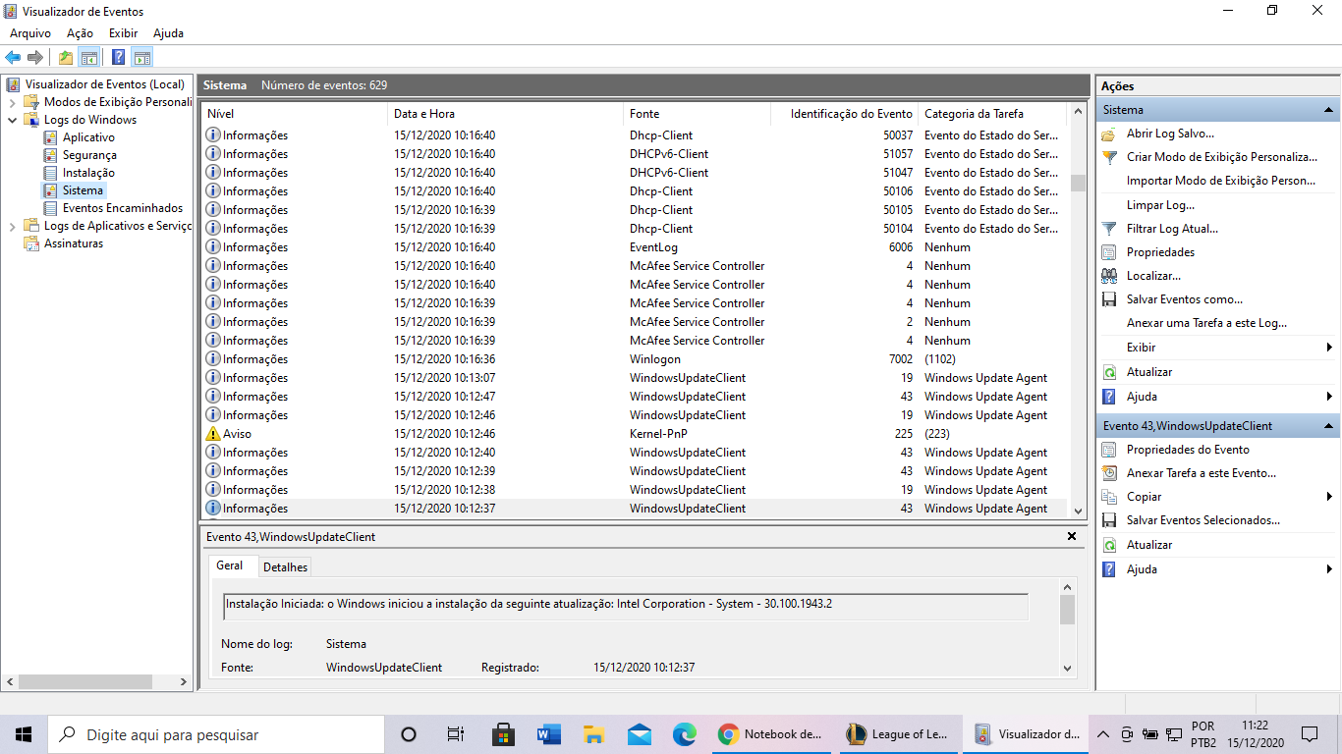Click the preview pane scroll down arrow
Image resolution: width=1342 pixels, height=754 pixels.
1068,668
